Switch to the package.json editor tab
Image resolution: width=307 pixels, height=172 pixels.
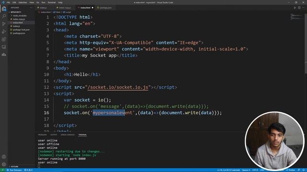click(106, 8)
